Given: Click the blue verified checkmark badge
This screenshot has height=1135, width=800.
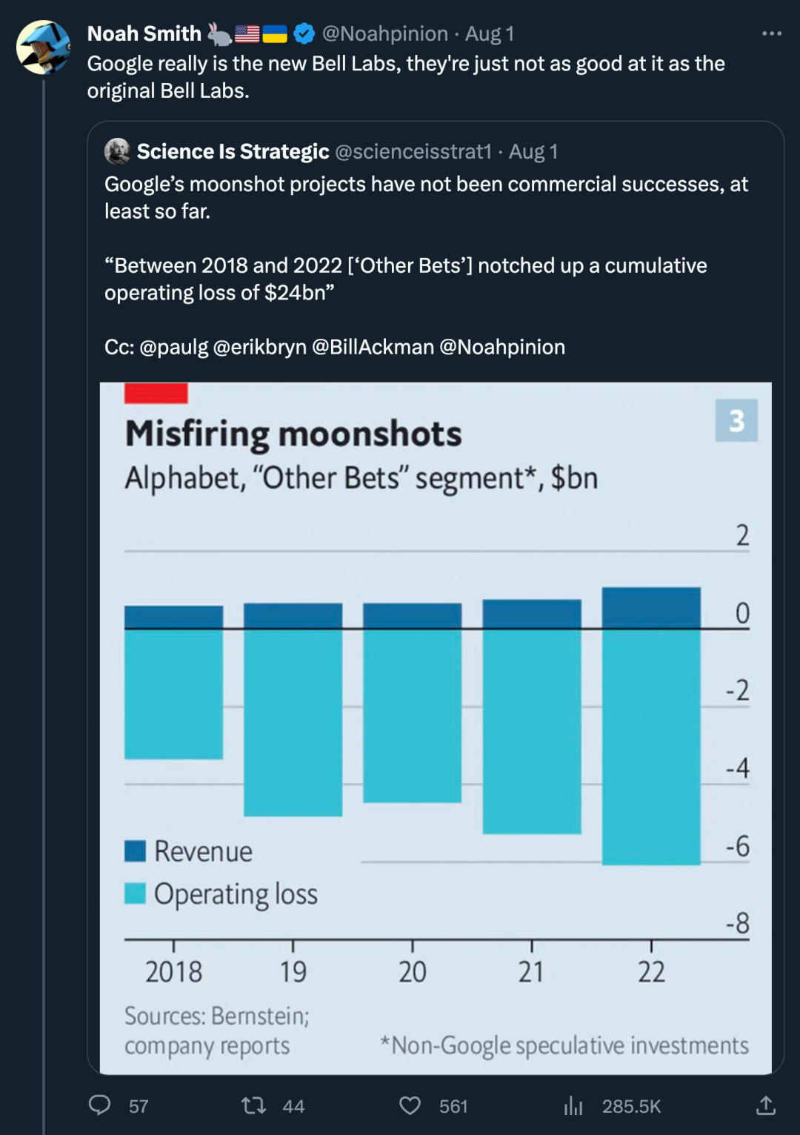Looking at the screenshot, I should tap(304, 33).
